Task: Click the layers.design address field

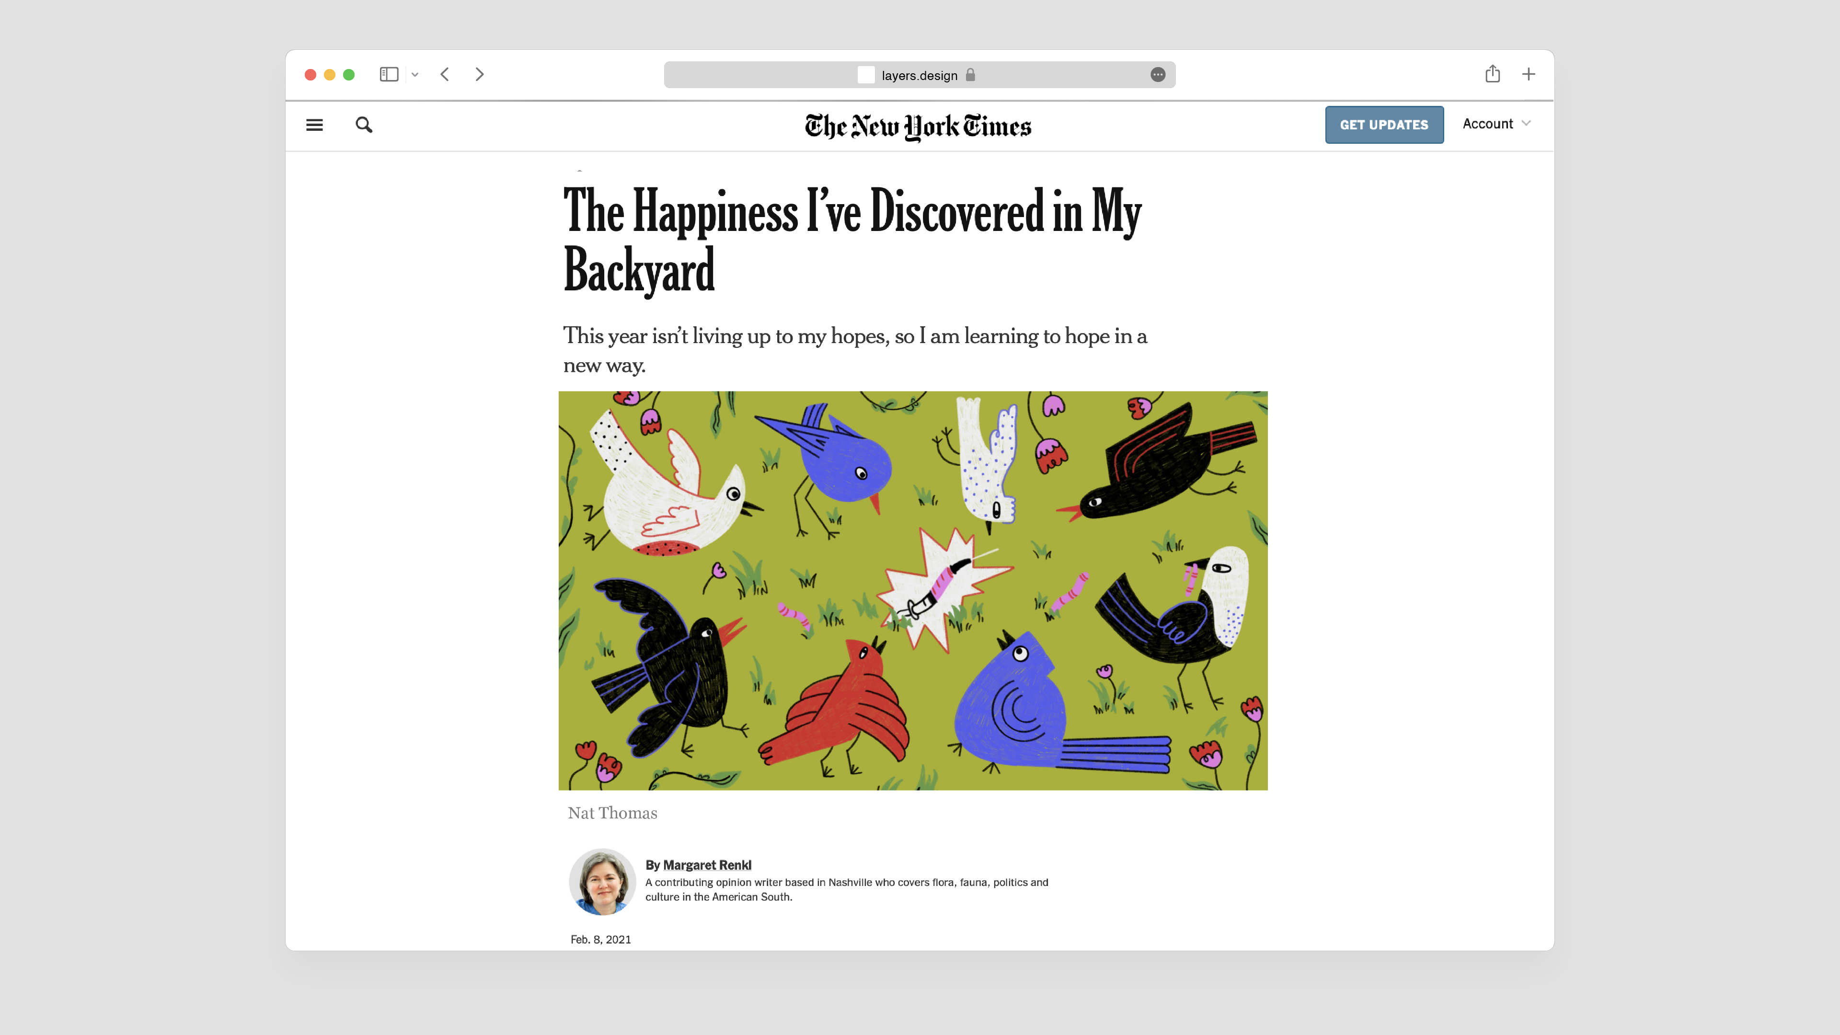Action: tap(920, 75)
